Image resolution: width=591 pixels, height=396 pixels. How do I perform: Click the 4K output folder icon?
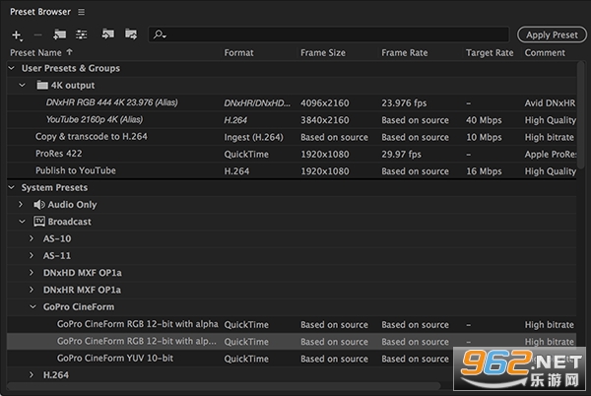[42, 85]
